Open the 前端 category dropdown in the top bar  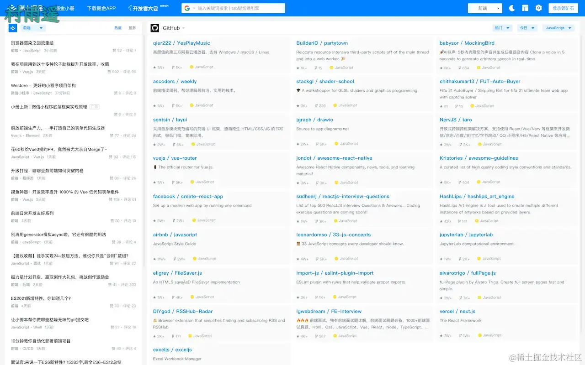click(485, 8)
